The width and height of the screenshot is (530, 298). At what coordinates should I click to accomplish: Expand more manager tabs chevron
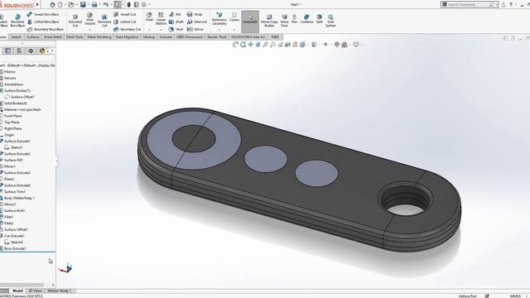coord(52,50)
